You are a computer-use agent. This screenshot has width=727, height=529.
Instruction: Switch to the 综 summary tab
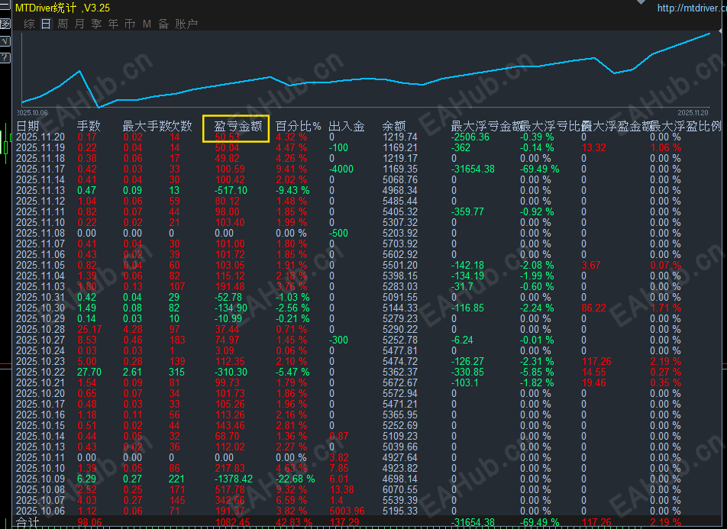pyautogui.click(x=29, y=24)
